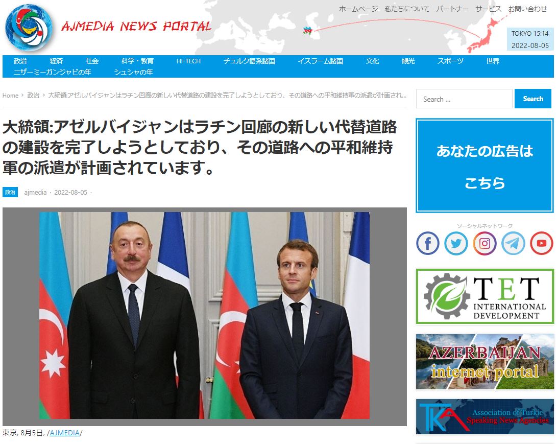Open the Association of Turkic Speaking News Agencies banner

[485, 416]
